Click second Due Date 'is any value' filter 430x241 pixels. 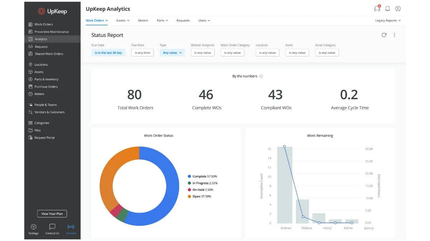pyautogui.click(x=143, y=52)
